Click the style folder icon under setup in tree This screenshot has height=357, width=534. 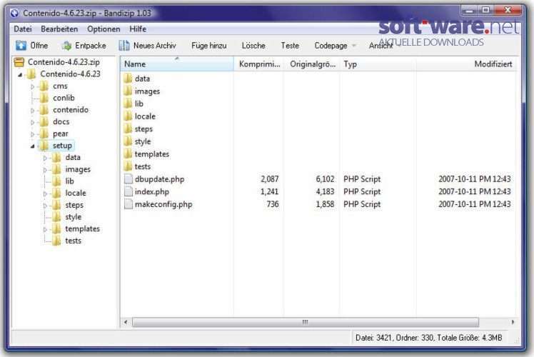(x=56, y=216)
